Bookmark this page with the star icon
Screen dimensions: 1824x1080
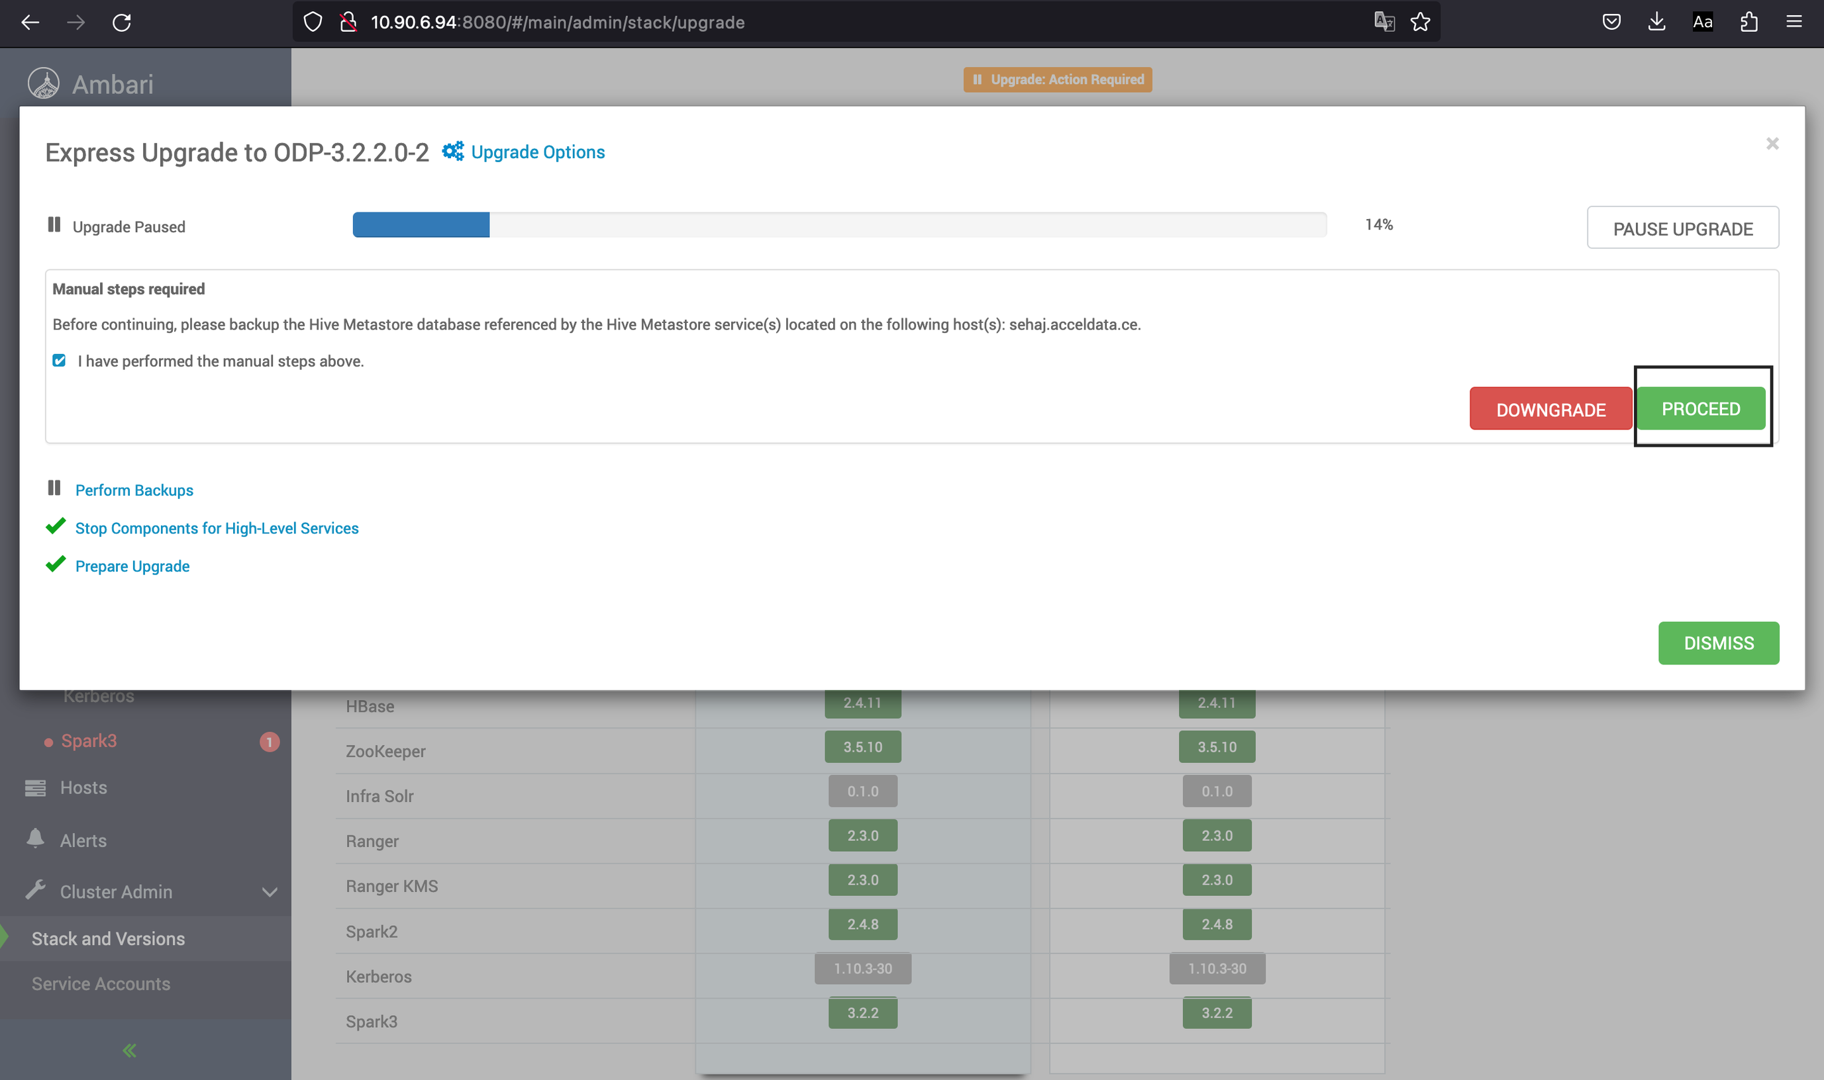1420,22
